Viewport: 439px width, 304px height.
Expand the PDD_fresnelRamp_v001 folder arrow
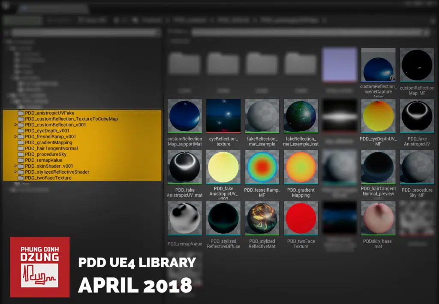pyautogui.click(x=15, y=136)
